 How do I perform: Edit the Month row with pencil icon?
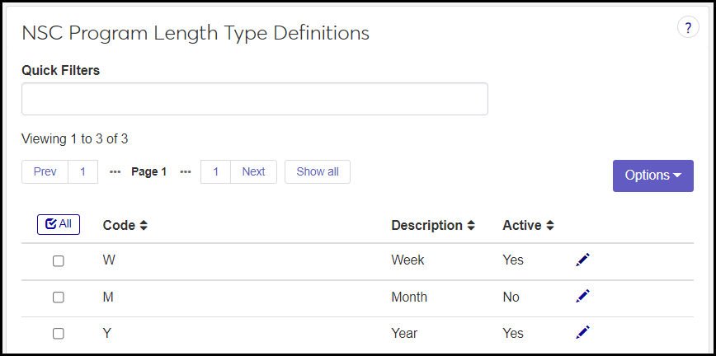click(x=583, y=296)
